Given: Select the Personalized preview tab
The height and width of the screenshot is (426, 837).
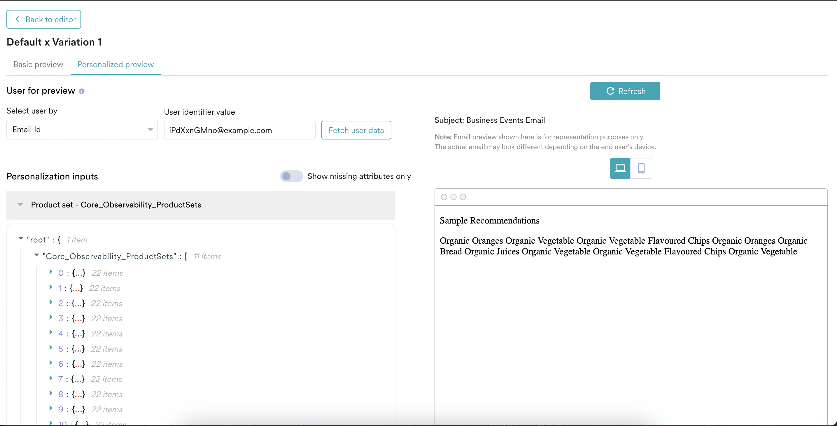Looking at the screenshot, I should [115, 64].
